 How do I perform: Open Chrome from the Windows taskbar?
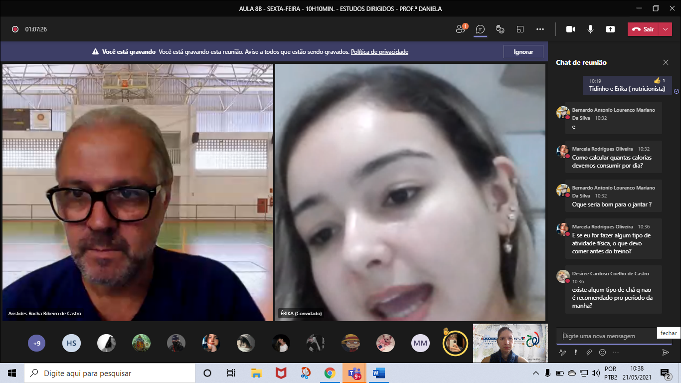[330, 373]
